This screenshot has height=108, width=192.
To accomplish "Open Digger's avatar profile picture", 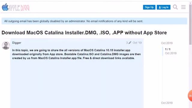I will pos(6,45).
